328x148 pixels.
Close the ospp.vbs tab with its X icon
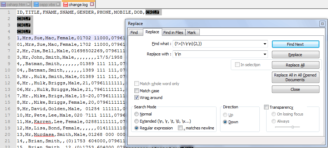point(58,4)
